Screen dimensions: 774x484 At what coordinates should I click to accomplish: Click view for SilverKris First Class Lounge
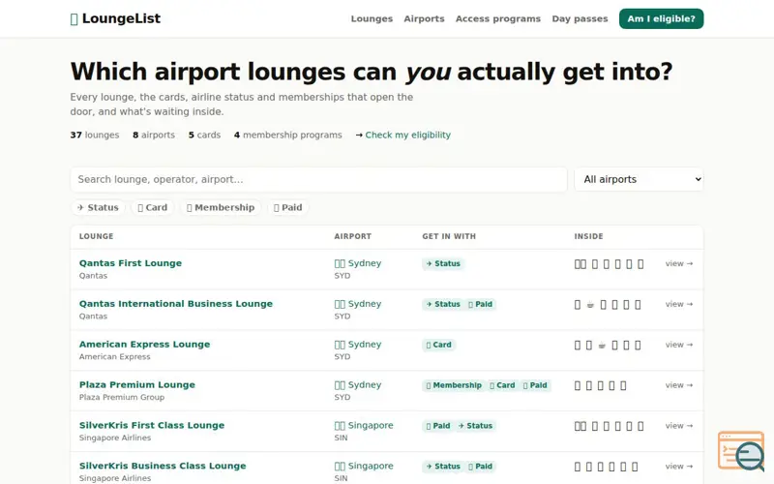tap(679, 426)
